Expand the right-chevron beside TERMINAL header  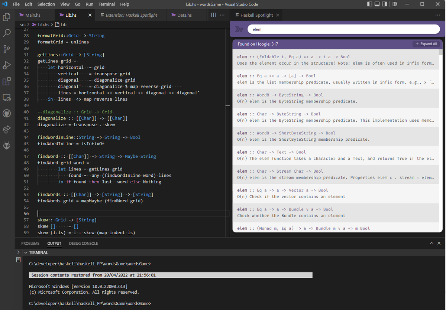point(19,252)
